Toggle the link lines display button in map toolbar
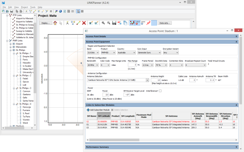The width and height of the screenshot is (244, 152). point(132,23)
